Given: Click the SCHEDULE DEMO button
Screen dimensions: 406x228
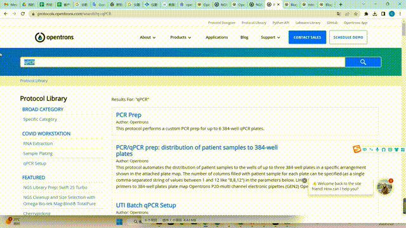Looking at the screenshot, I should coord(348,37).
